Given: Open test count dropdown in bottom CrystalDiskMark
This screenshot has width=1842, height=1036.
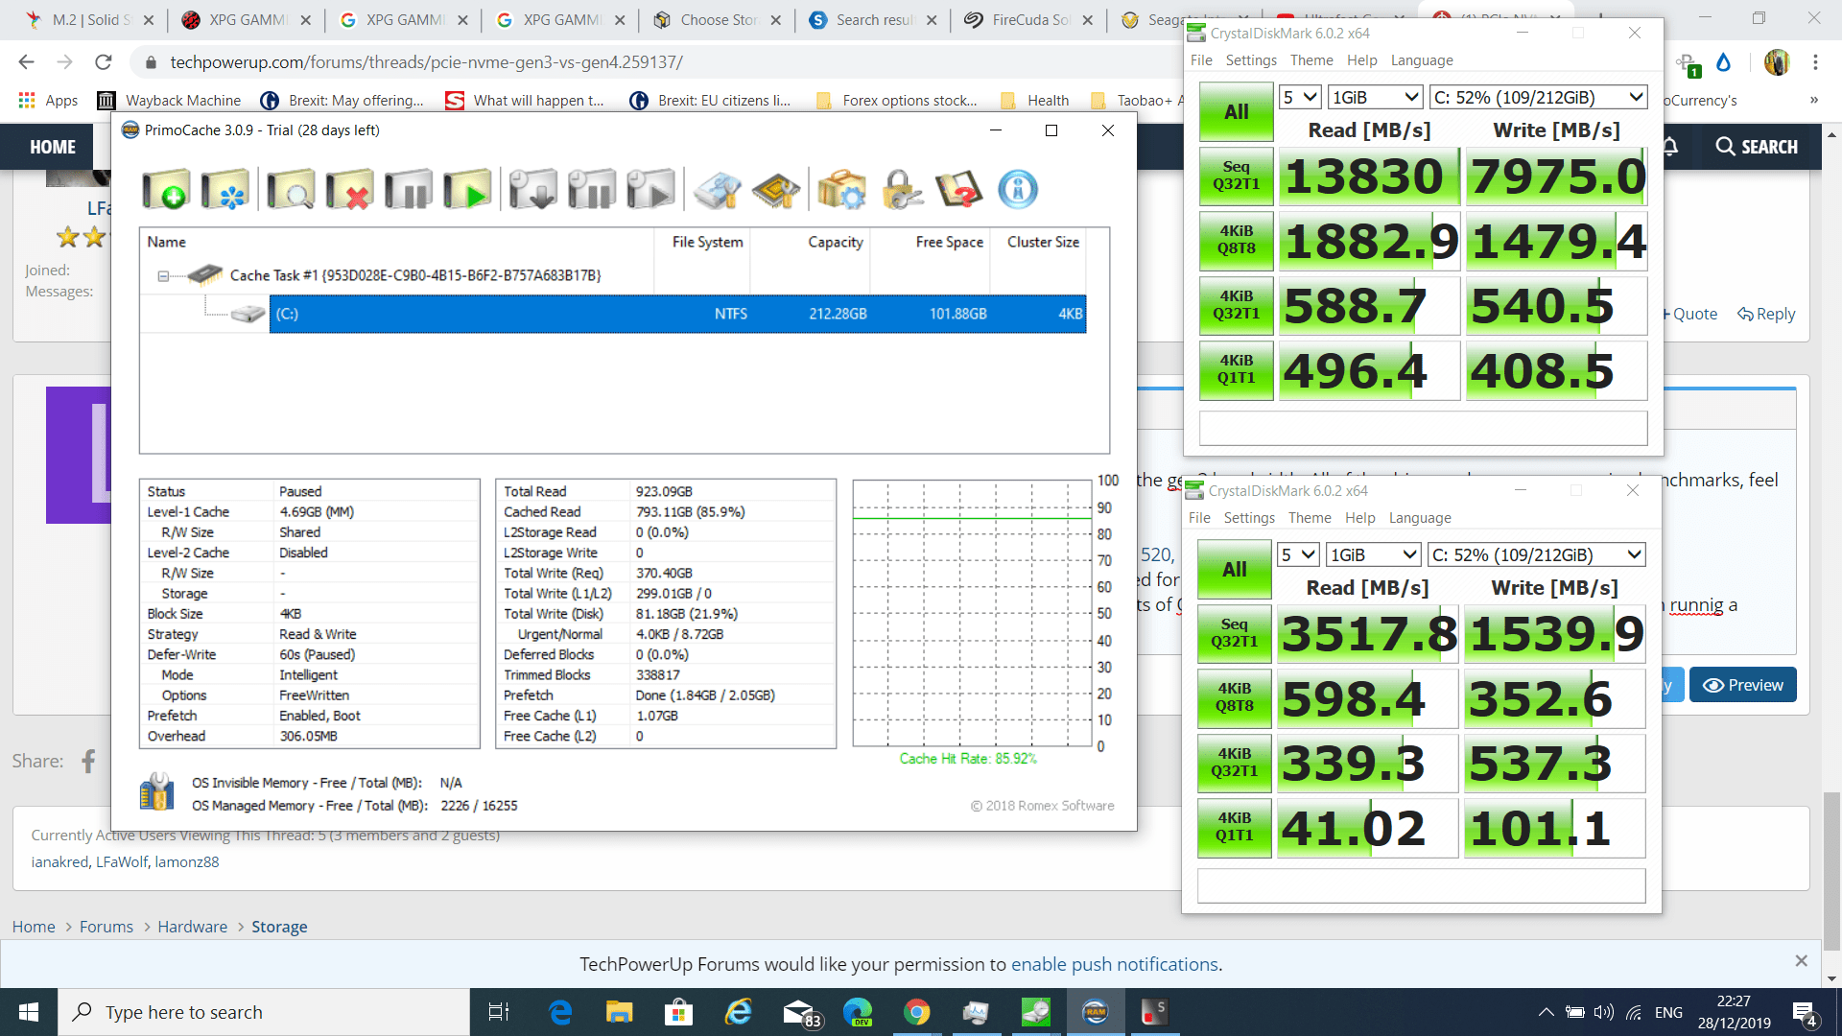Looking at the screenshot, I should click(x=1299, y=554).
